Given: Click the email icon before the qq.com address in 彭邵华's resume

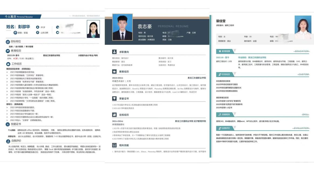Looking at the screenshot, I should [58, 33].
